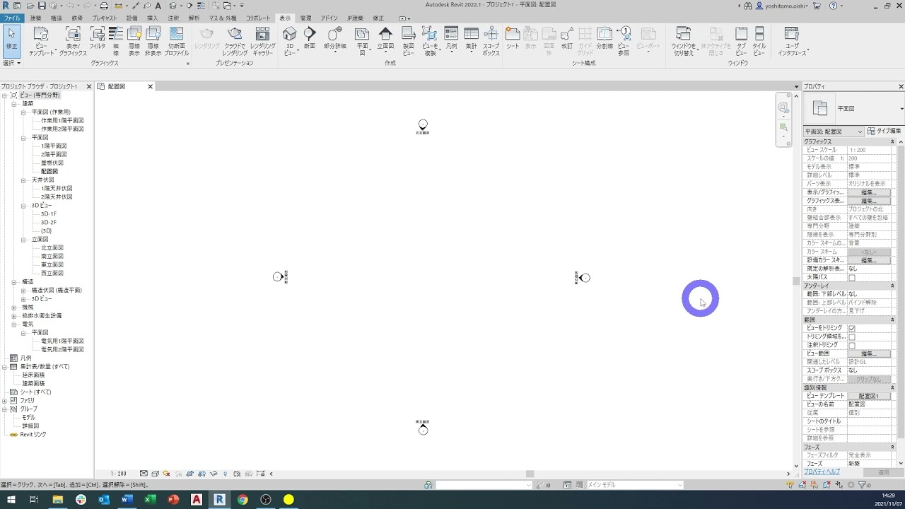This screenshot has width=905, height=509.
Task: Click the Print icon in quick access toolbar
Action: pos(104,6)
